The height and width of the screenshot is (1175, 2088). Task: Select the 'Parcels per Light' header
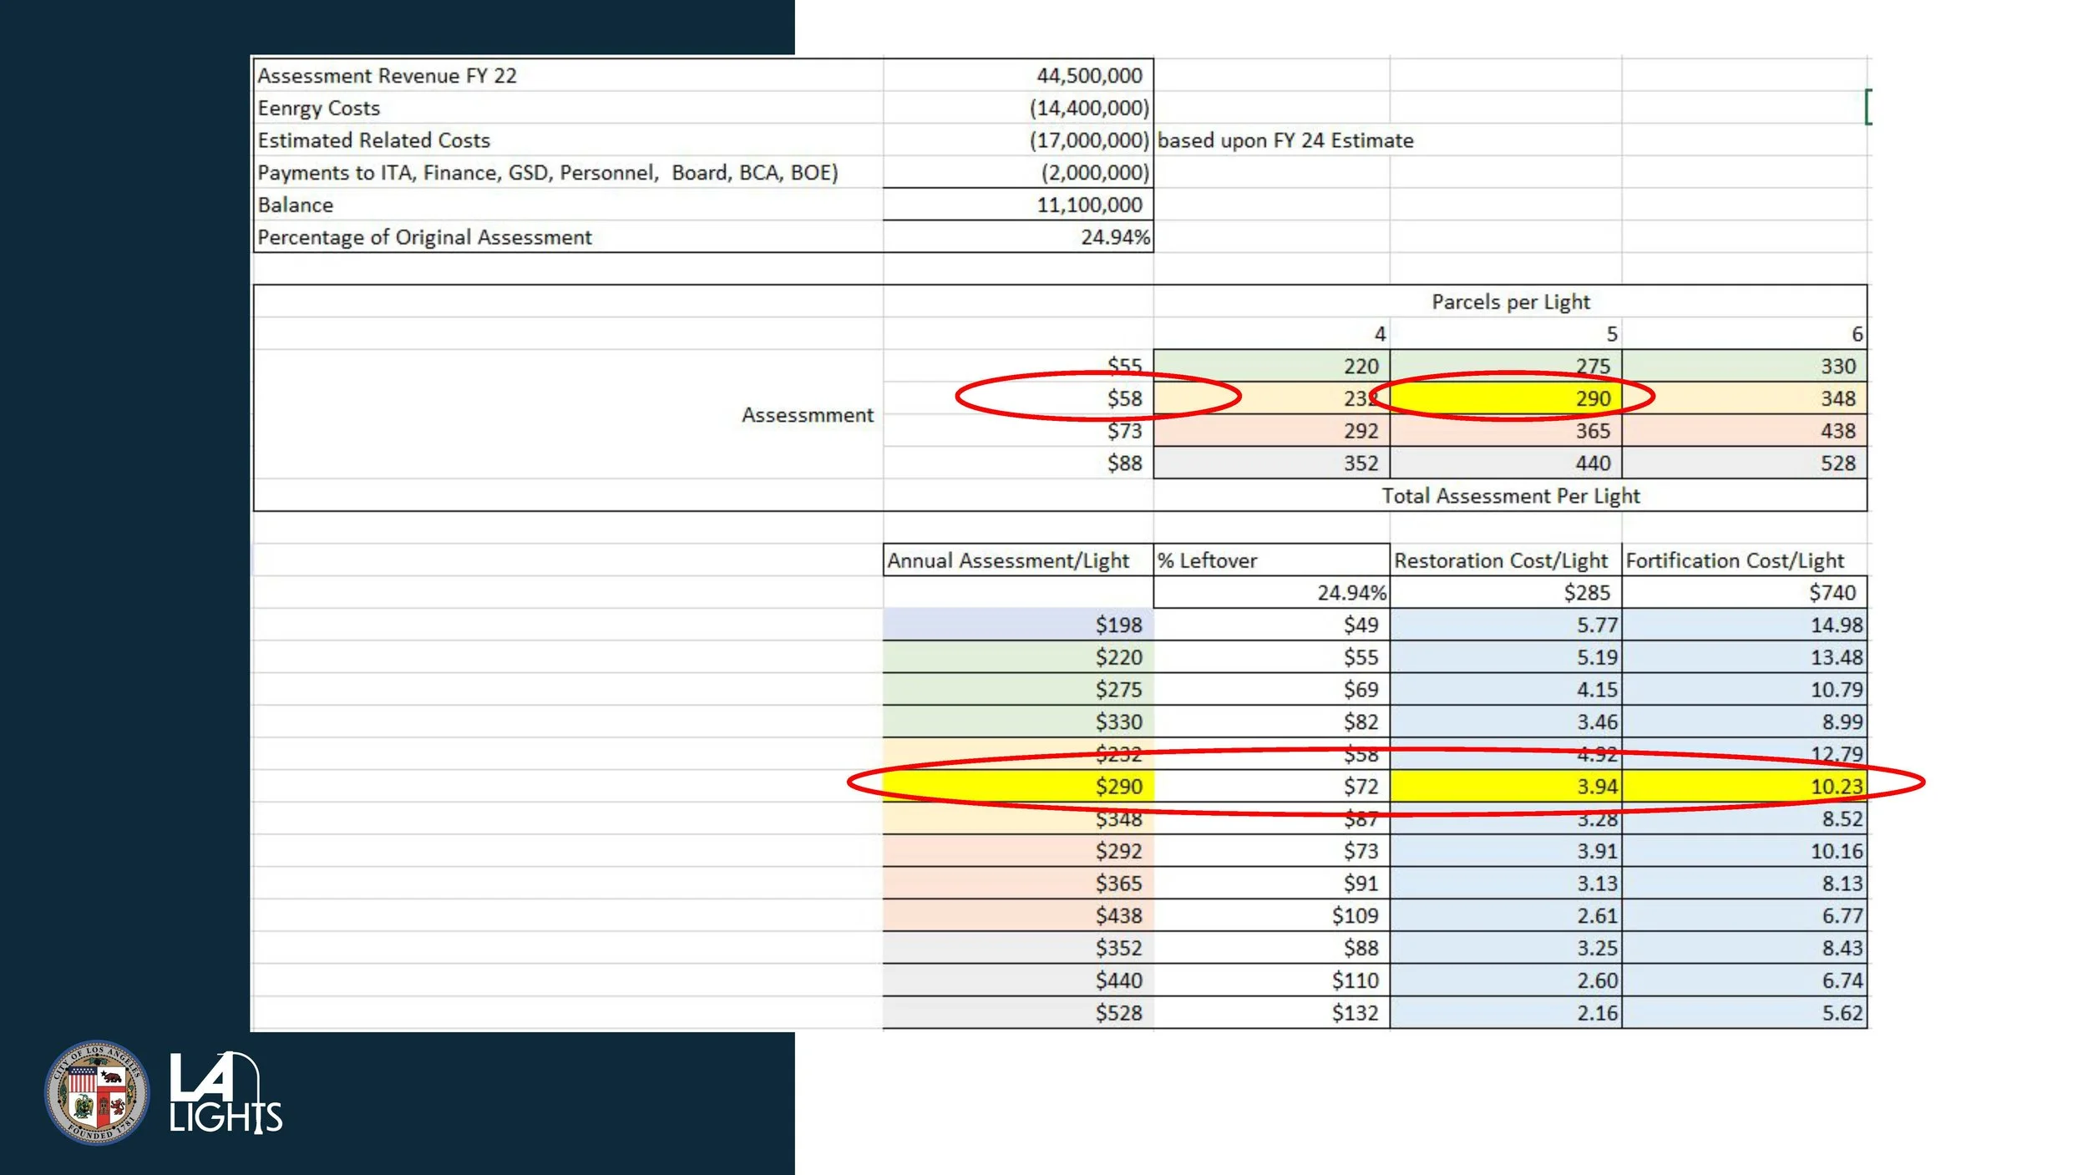tap(1510, 301)
